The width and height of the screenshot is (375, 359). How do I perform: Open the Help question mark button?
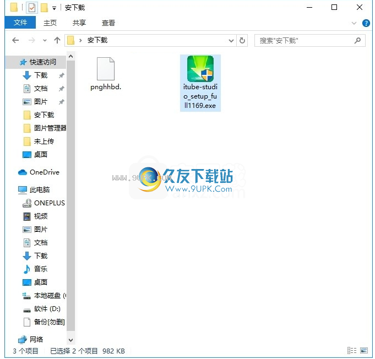[x=366, y=23]
